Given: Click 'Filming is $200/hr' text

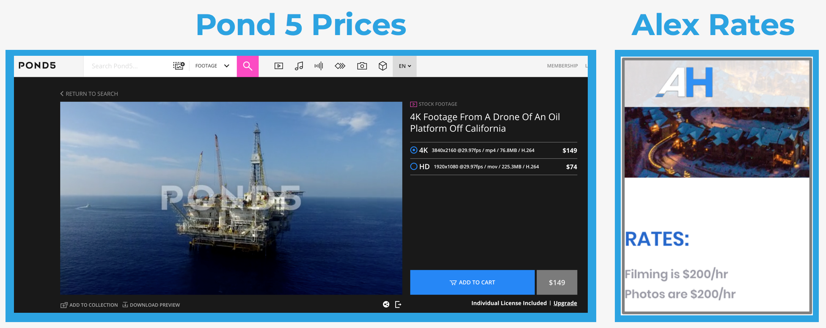Looking at the screenshot, I should click(676, 274).
